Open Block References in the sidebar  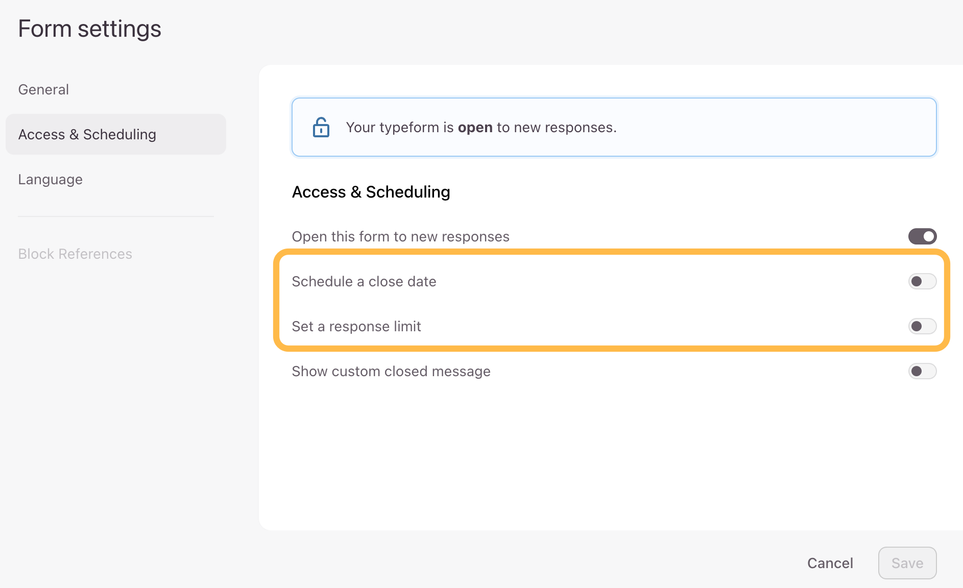pos(75,254)
